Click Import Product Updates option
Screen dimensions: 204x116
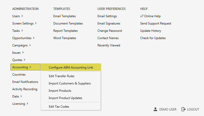[65, 98]
